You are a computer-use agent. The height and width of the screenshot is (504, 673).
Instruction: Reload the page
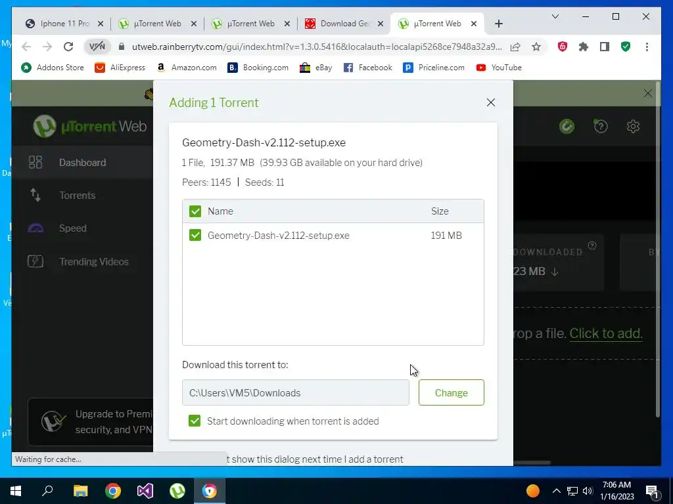coord(68,47)
